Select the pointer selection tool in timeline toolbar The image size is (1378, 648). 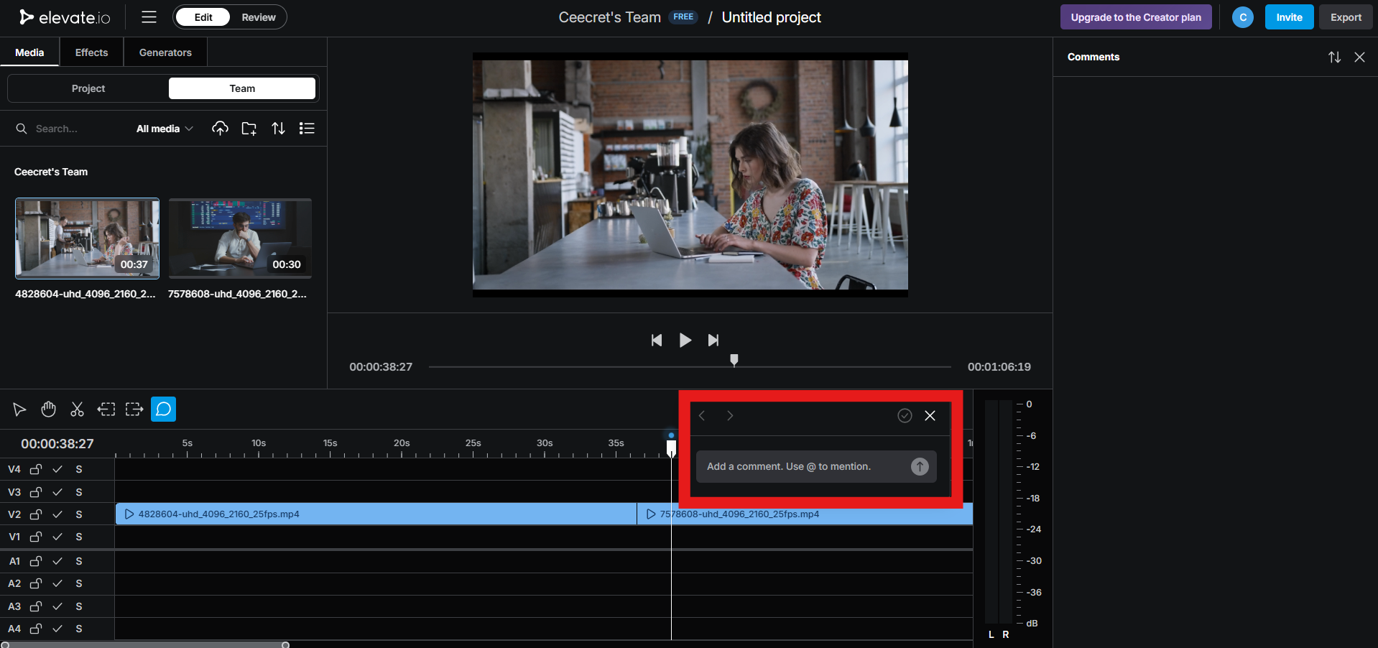[19, 409]
